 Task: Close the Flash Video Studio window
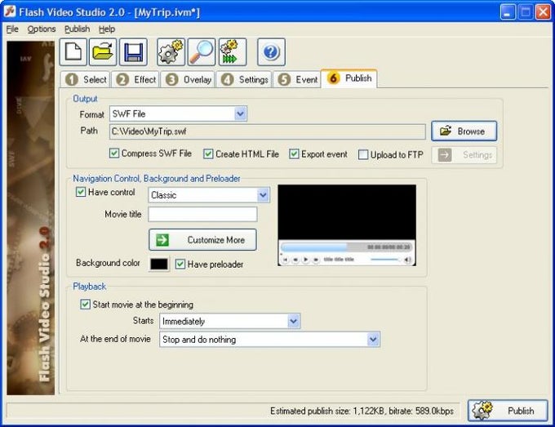pos(543,12)
